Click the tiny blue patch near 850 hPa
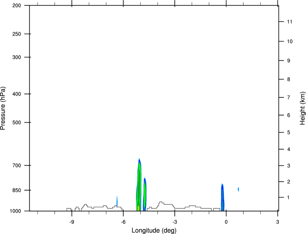The height and width of the screenshot is (234, 306). pyautogui.click(x=238, y=189)
